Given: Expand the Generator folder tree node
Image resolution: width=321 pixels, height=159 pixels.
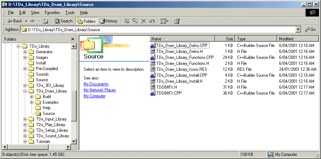Looking at the screenshot, I should click(x=25, y=52).
